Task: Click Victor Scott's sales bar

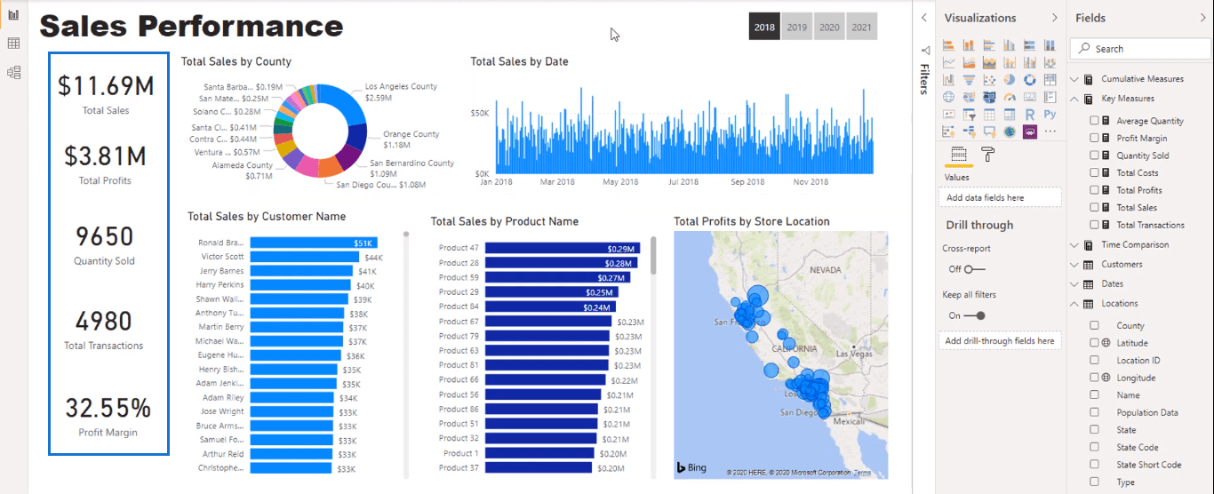Action: [304, 257]
